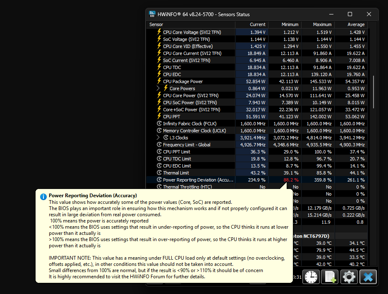
Task: Click the 53.062 W average CPU PPT value
Action: click(355, 117)
